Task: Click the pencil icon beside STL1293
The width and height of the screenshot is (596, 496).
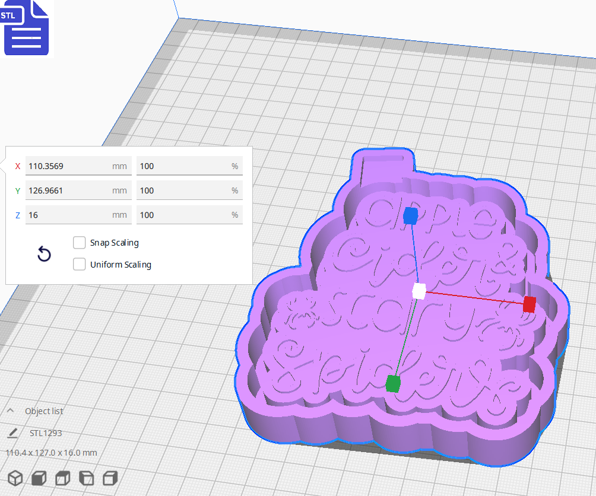Action: [x=12, y=433]
